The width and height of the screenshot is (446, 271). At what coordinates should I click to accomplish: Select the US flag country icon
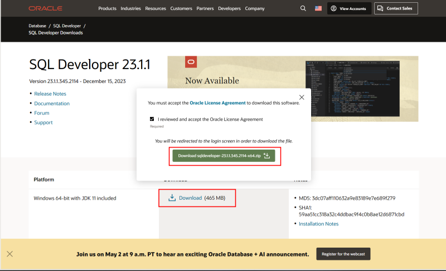coord(318,8)
